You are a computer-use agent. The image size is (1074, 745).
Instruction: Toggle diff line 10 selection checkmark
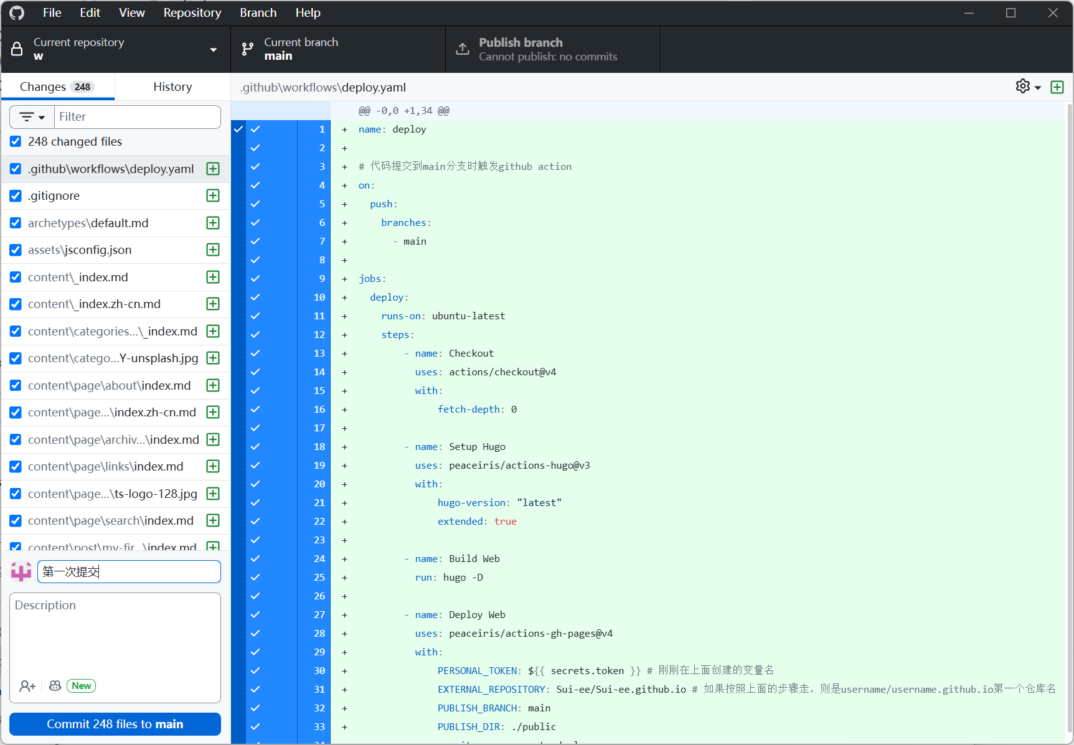click(x=255, y=298)
